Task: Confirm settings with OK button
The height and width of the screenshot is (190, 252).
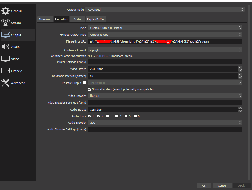Action: 204,185
